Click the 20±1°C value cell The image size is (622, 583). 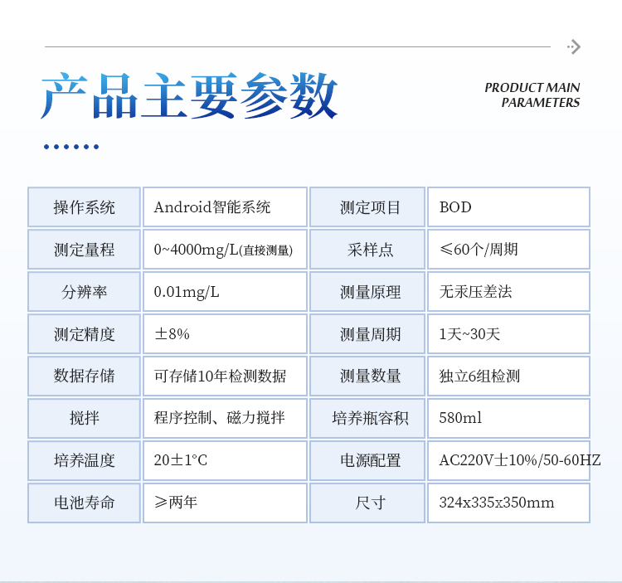tap(225, 460)
